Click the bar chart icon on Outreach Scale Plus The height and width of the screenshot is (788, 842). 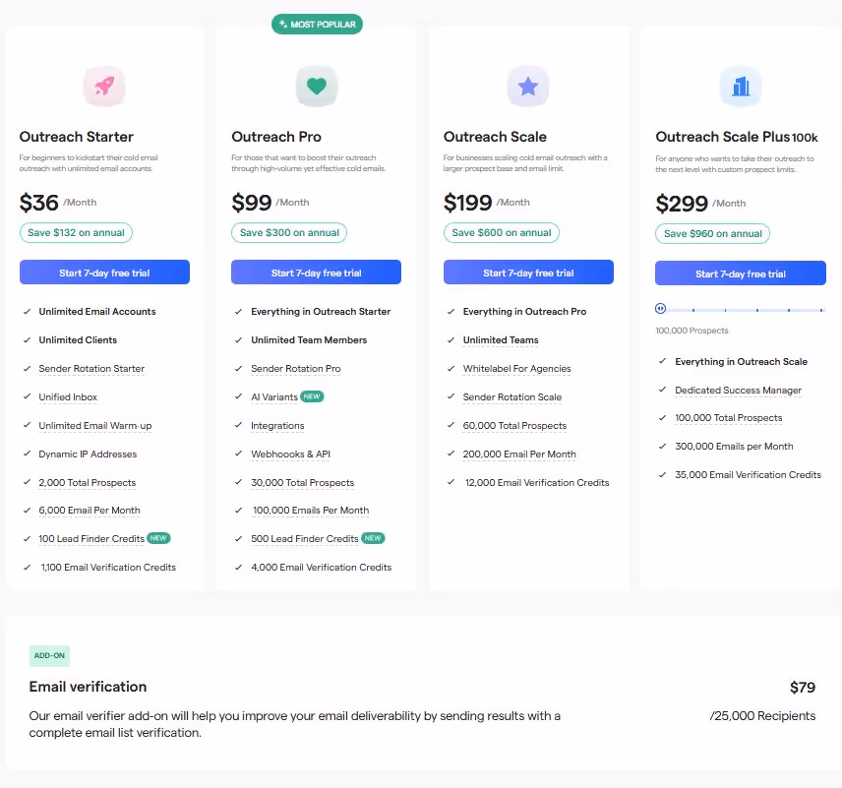click(x=741, y=86)
